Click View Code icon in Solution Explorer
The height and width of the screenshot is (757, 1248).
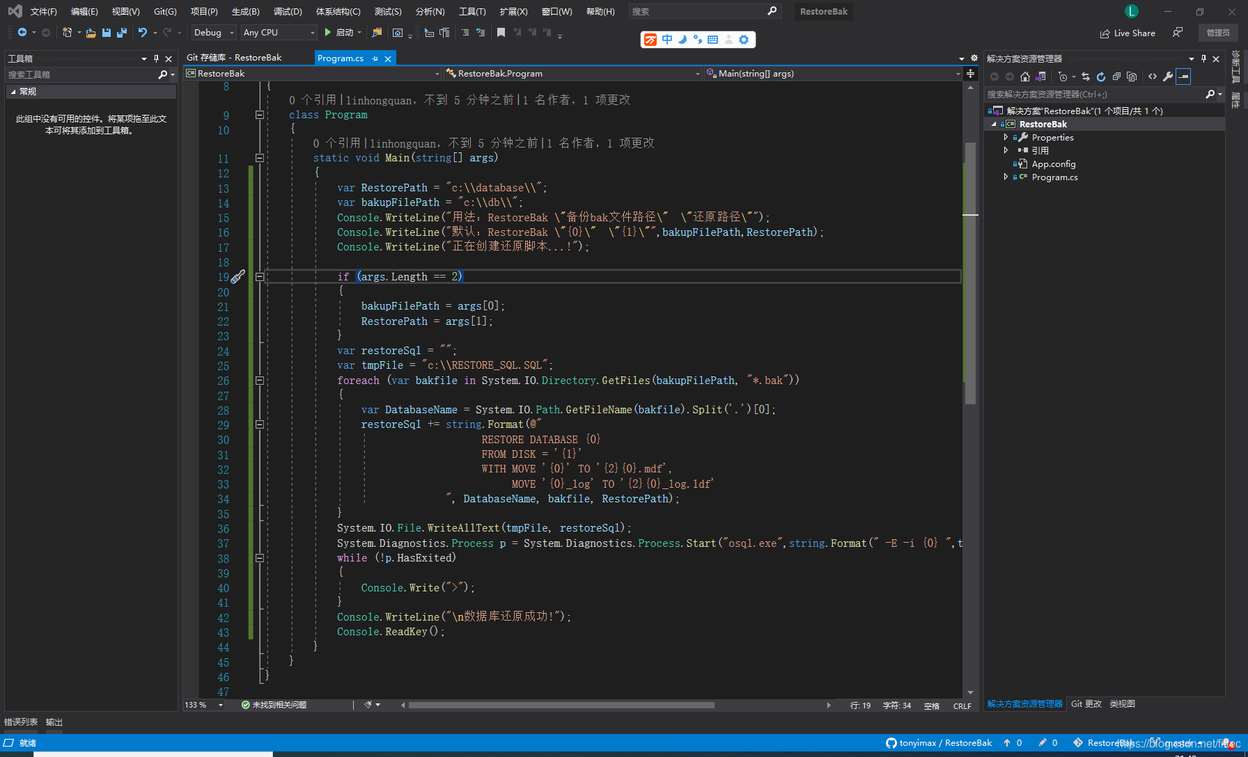pyautogui.click(x=1153, y=77)
